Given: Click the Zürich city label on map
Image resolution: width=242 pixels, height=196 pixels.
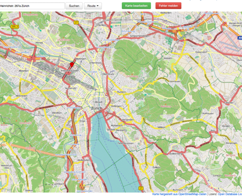Looking at the screenshot, I should coord(97,108).
